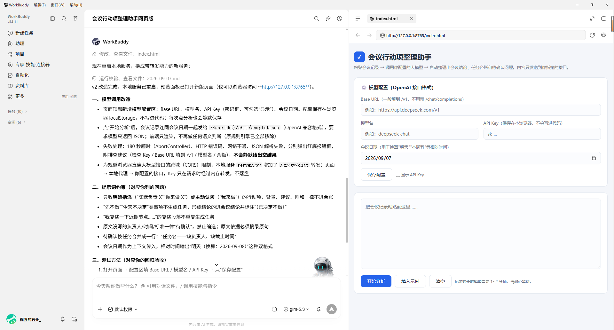
Task: Expand the 任务 (10) section
Action: coord(17,111)
